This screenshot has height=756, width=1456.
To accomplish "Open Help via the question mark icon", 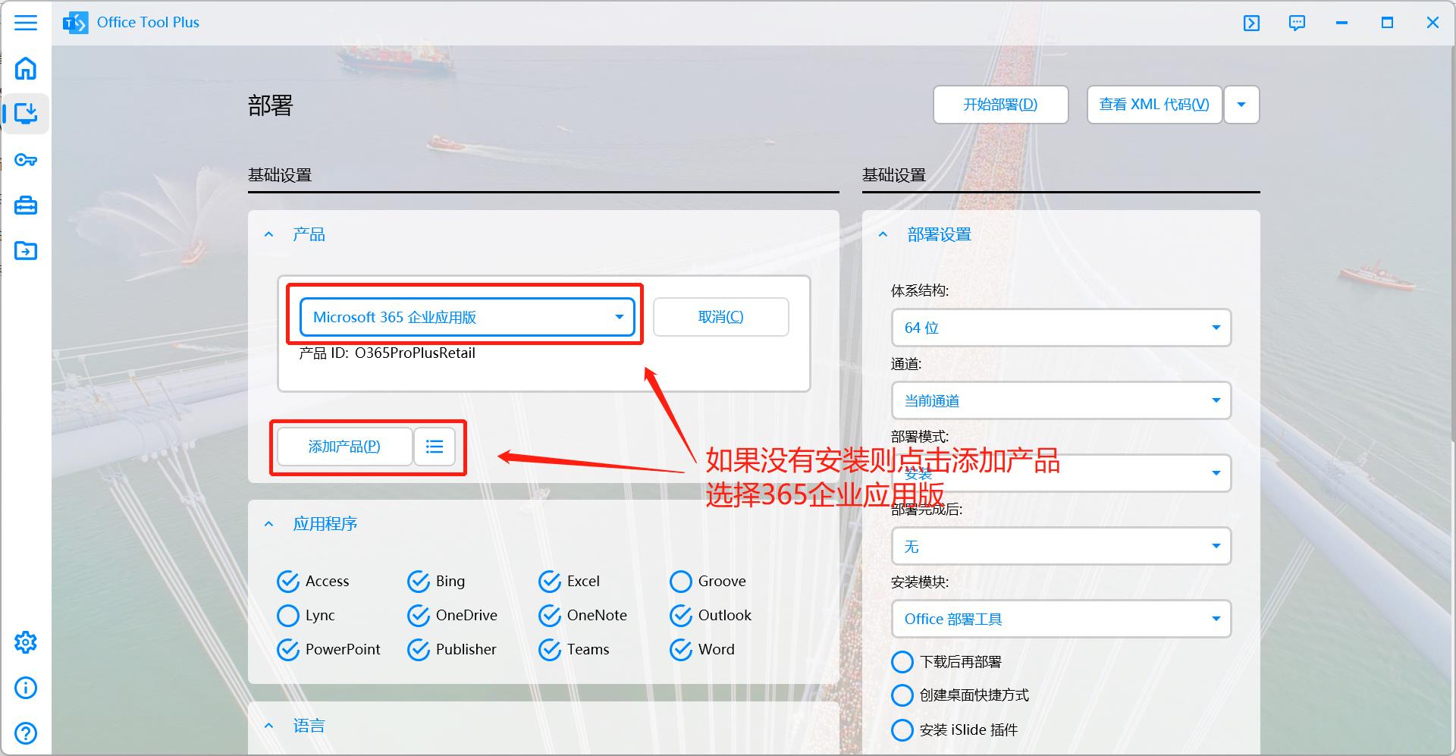I will tap(26, 732).
